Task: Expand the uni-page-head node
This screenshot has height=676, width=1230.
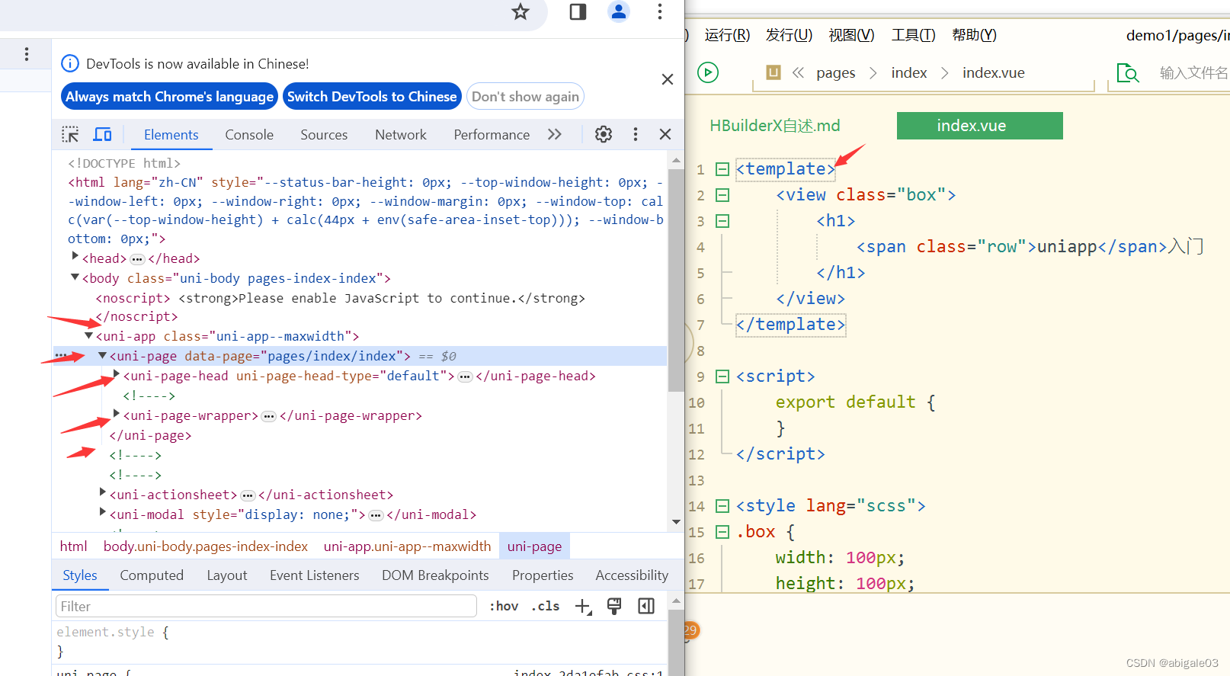Action: [117, 374]
